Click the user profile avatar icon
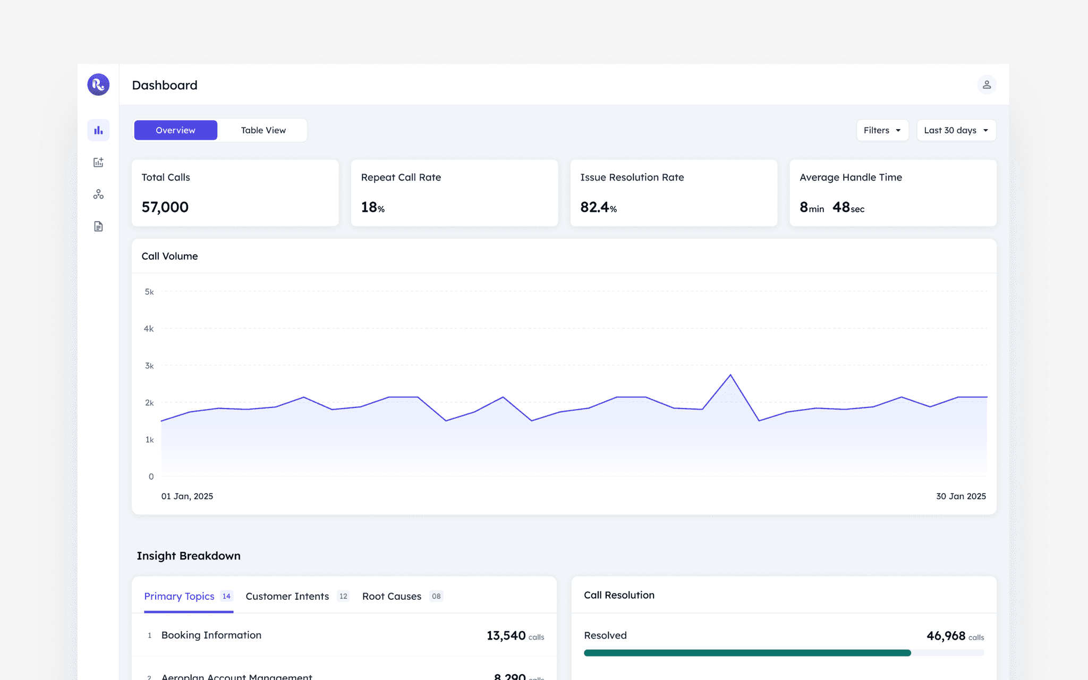 987,84
